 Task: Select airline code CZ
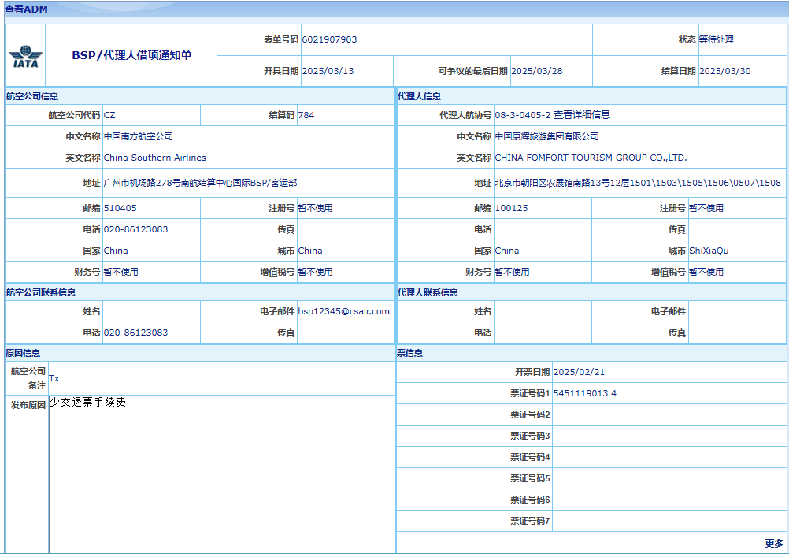[x=109, y=115]
